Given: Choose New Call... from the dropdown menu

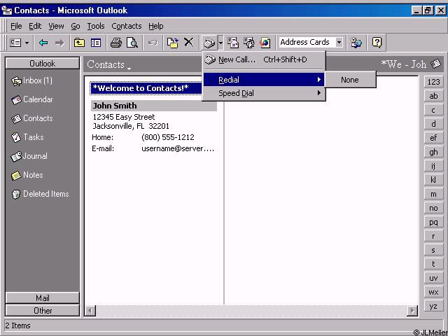Looking at the screenshot, I should click(x=264, y=59).
